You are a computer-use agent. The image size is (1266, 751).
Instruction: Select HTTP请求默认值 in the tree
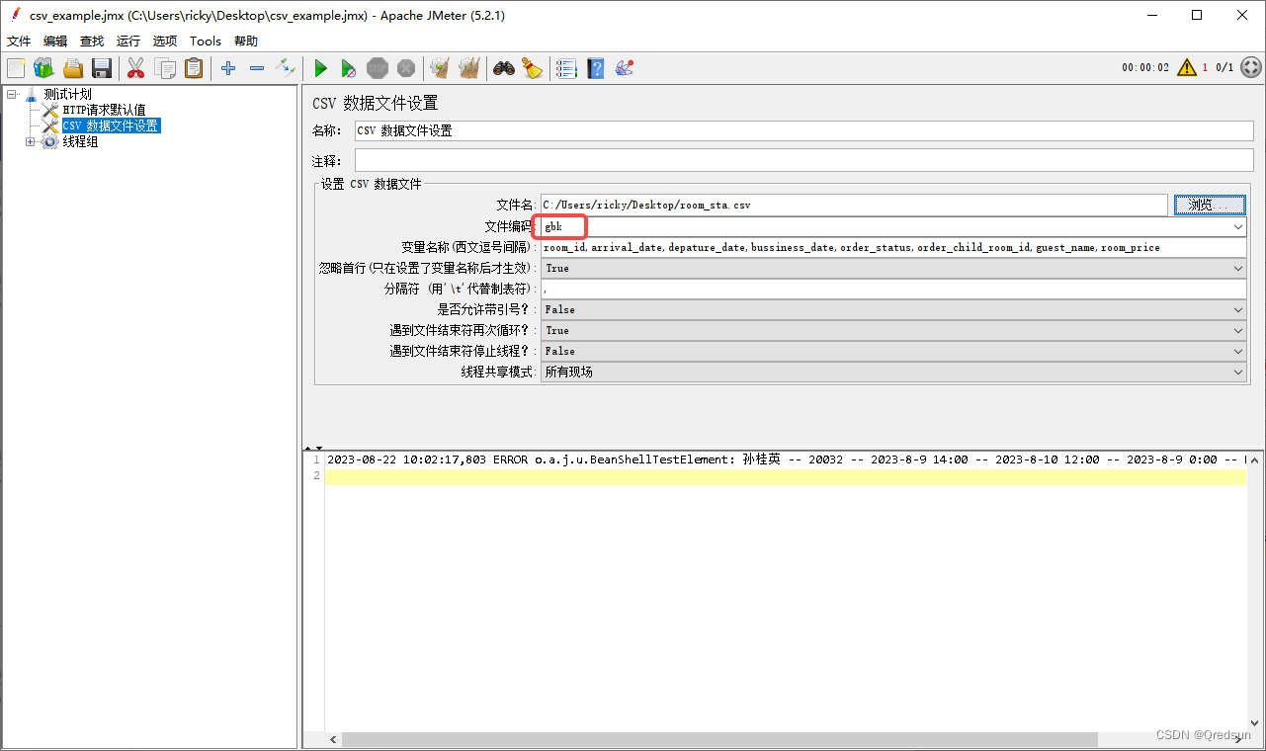click(x=104, y=111)
